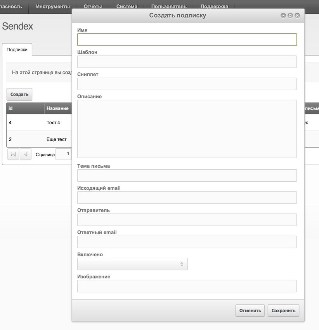Go to first page of grid
Screen dimensions: 319x330
point(13,154)
